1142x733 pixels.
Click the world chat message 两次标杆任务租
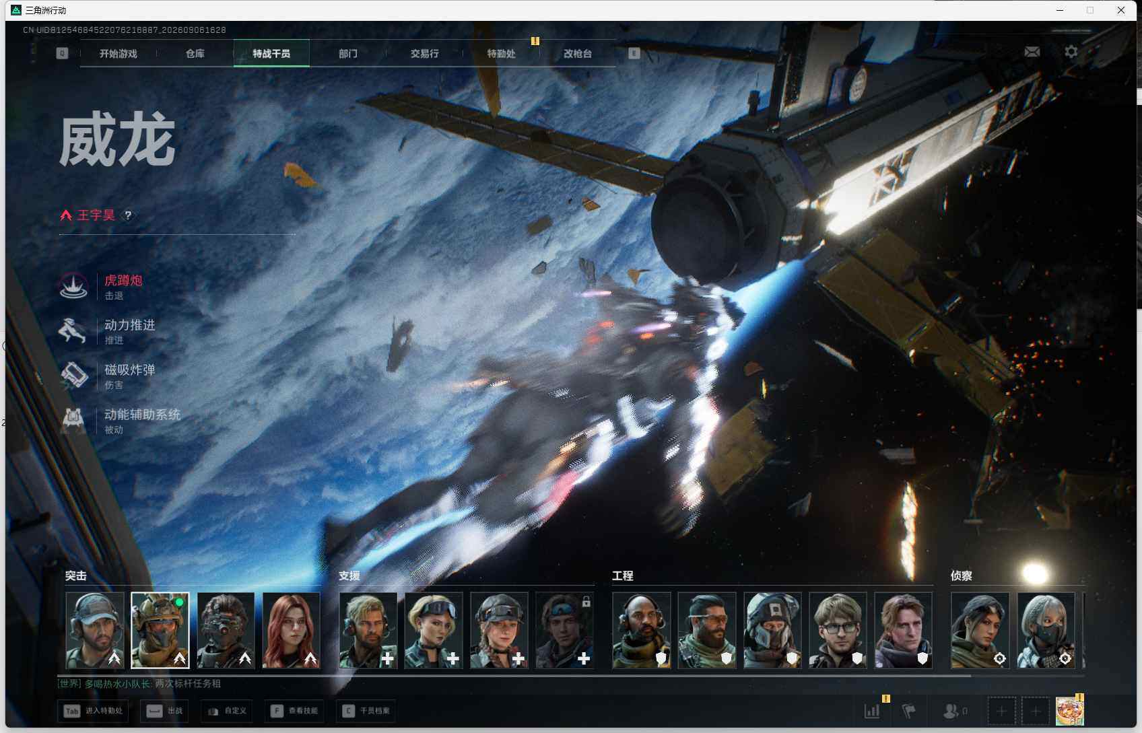point(188,684)
